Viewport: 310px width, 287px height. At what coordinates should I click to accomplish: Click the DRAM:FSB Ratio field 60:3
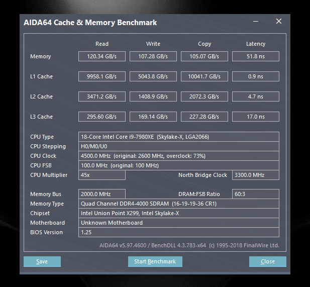[256, 194]
